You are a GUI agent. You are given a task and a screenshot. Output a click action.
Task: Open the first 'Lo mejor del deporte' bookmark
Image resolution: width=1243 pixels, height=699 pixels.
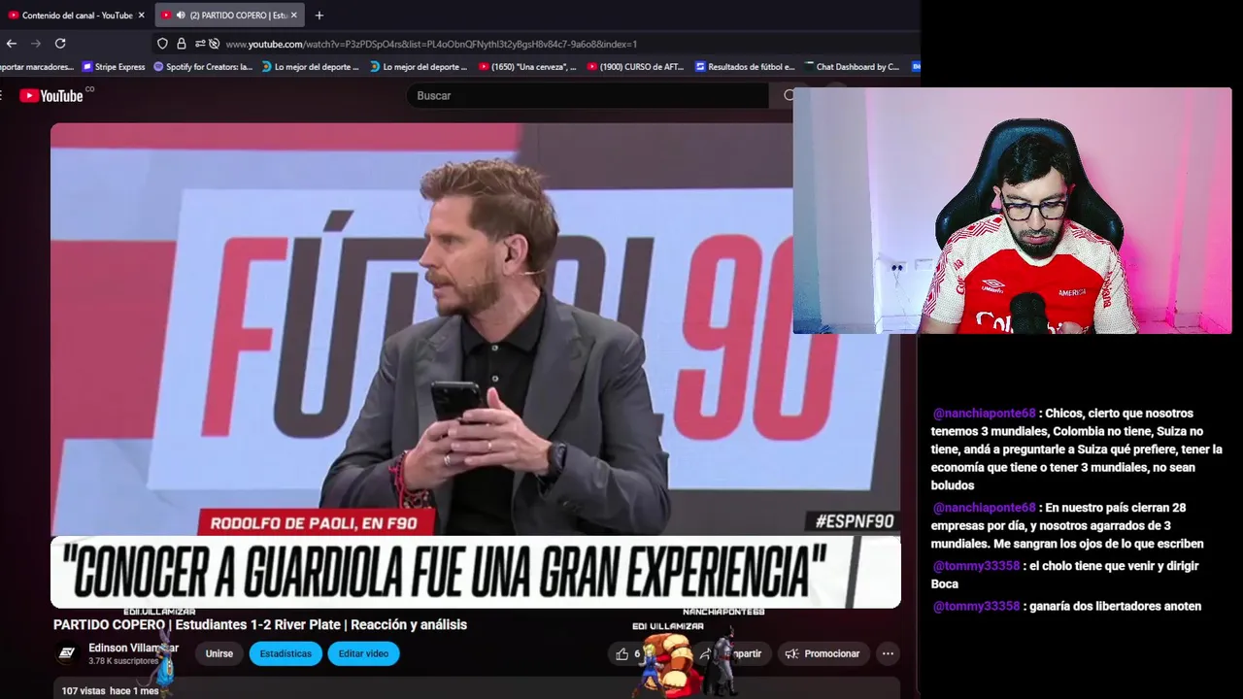311,67
